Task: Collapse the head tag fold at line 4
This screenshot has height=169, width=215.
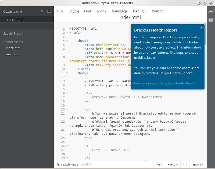Action: click(67, 41)
